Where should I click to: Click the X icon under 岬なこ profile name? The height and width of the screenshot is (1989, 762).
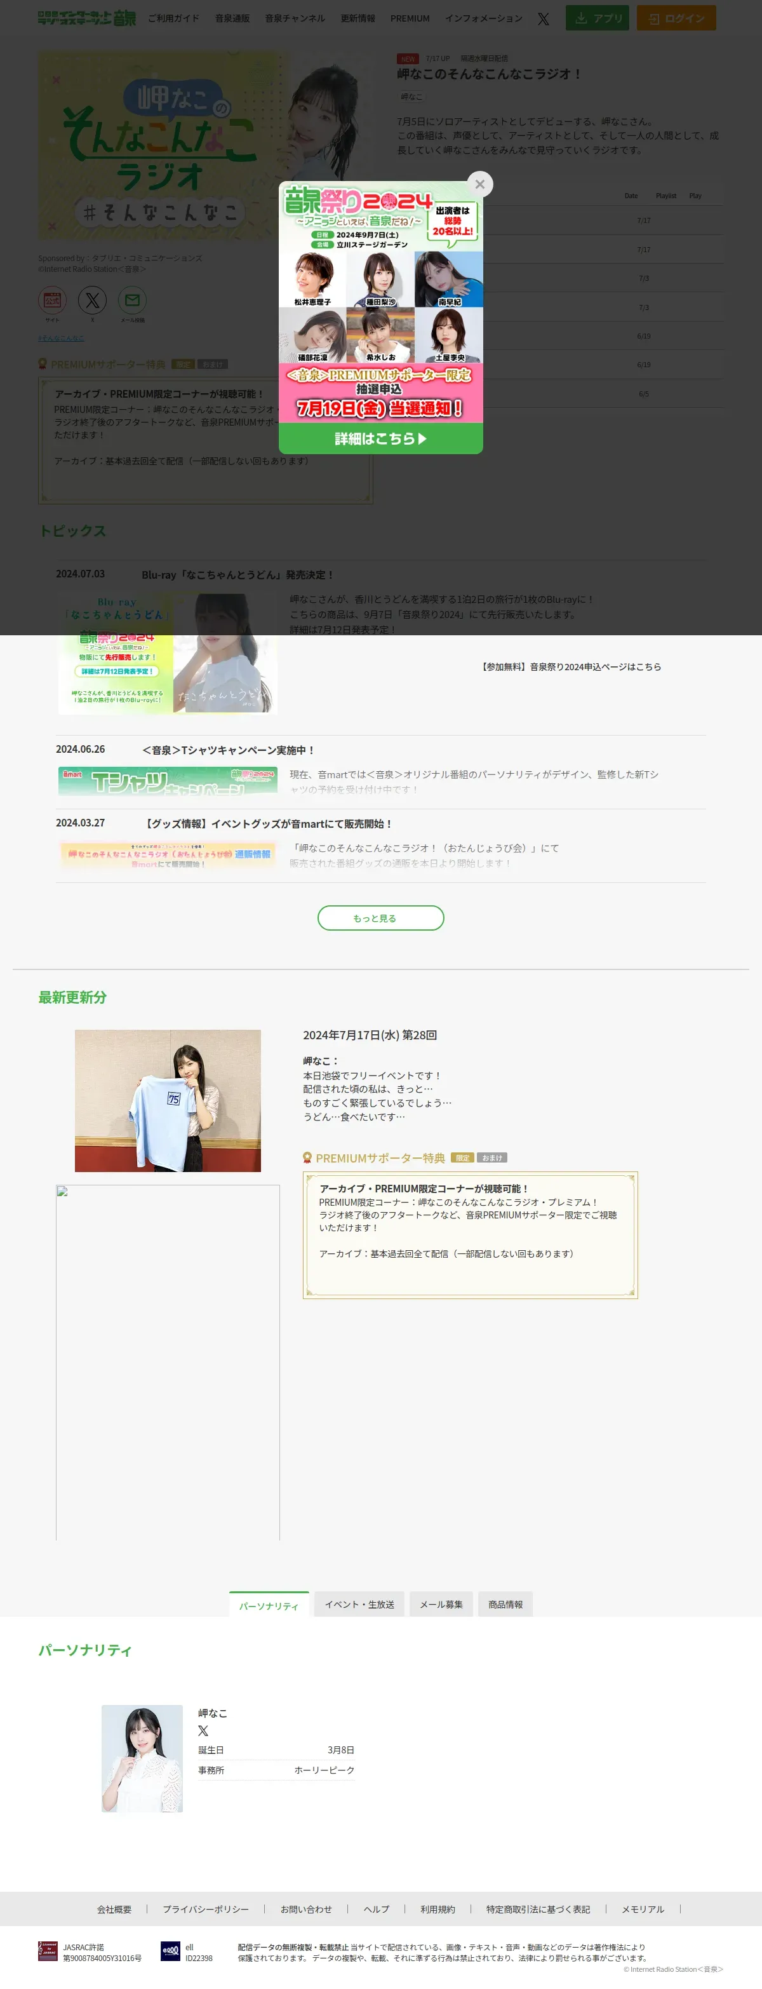[x=203, y=1730]
